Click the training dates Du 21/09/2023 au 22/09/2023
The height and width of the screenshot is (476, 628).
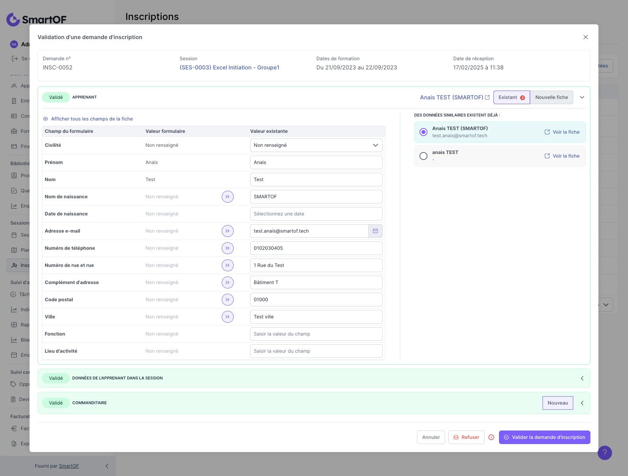point(357,67)
